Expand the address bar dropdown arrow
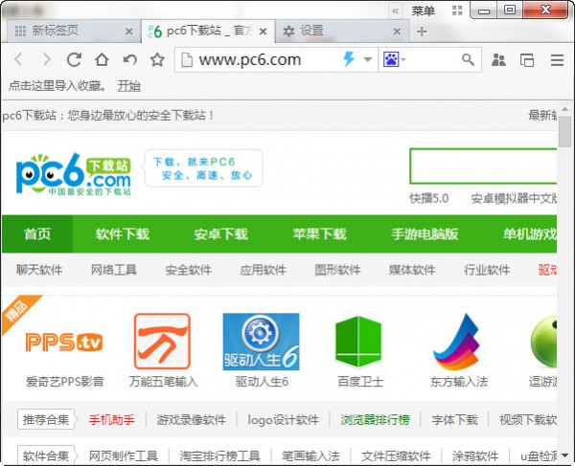This screenshot has width=575, height=466. point(367,59)
